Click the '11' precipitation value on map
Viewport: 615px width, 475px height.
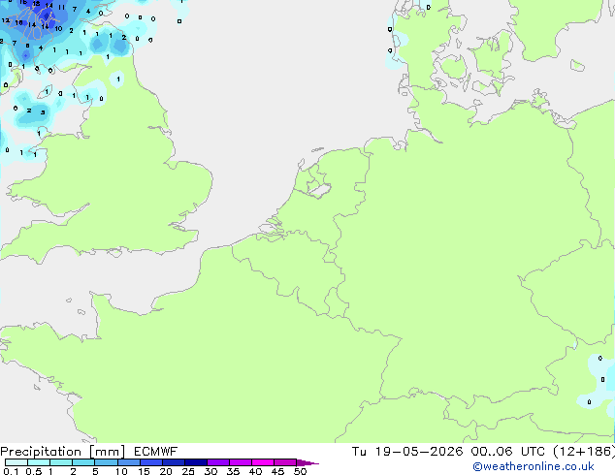(x=61, y=7)
